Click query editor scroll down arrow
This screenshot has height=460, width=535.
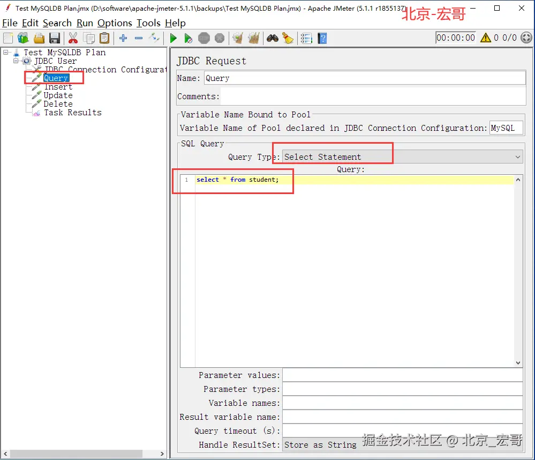[x=518, y=362]
